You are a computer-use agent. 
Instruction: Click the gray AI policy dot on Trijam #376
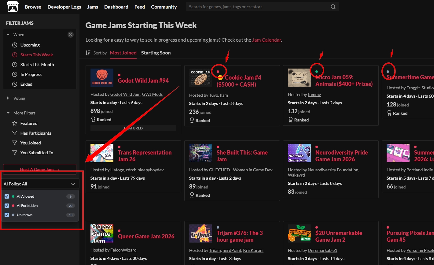pos(218,227)
